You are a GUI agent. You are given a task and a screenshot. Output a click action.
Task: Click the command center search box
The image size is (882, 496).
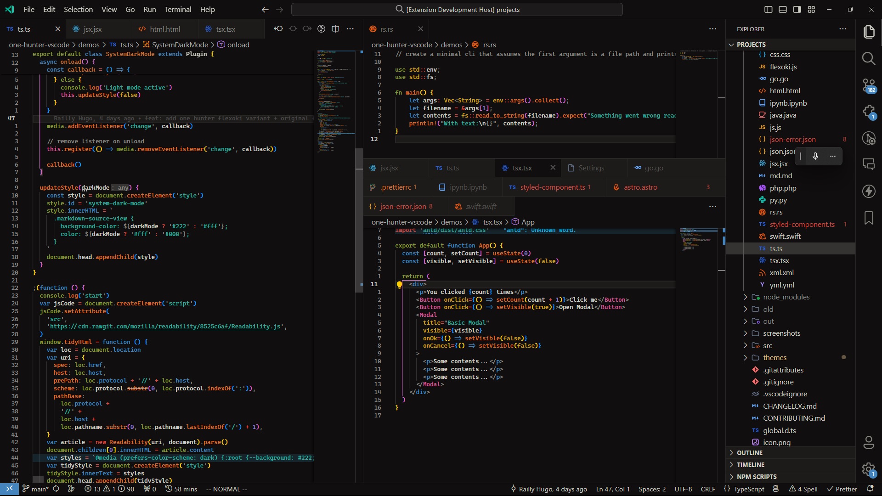[457, 9]
